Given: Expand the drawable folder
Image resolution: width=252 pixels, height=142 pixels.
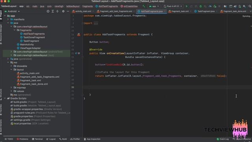Looking at the screenshot, I should click(x=11, y=66).
